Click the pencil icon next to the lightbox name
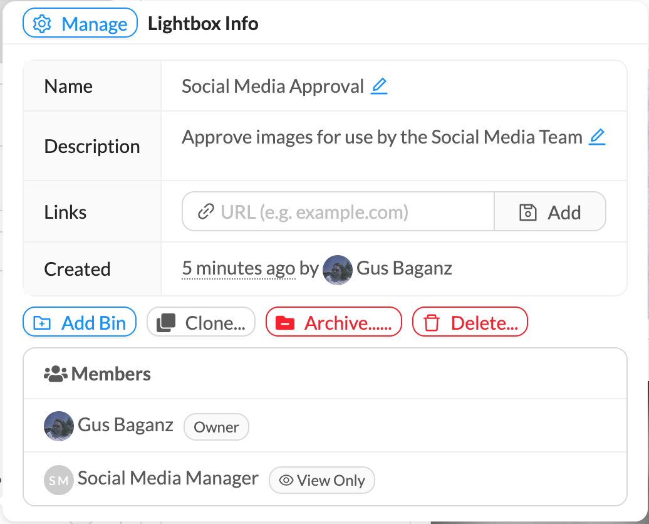Screen dimensions: 649x524 pos(379,86)
